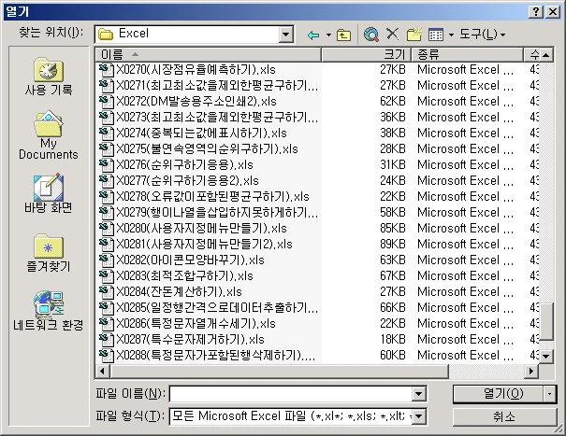This screenshot has width=566, height=436.
Task: Open the Favorites (즐겨찾기) shortcut
Action: [x=49, y=253]
